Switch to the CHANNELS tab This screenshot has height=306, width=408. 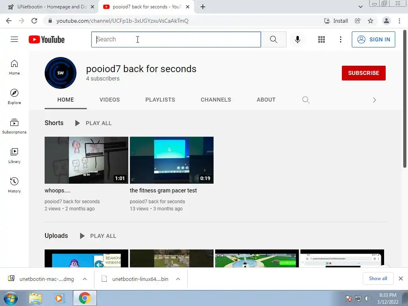216,100
